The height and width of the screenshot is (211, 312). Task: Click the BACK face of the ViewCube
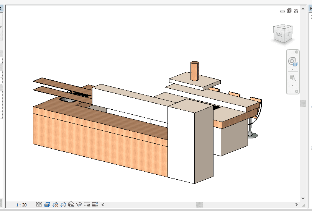point(279,35)
